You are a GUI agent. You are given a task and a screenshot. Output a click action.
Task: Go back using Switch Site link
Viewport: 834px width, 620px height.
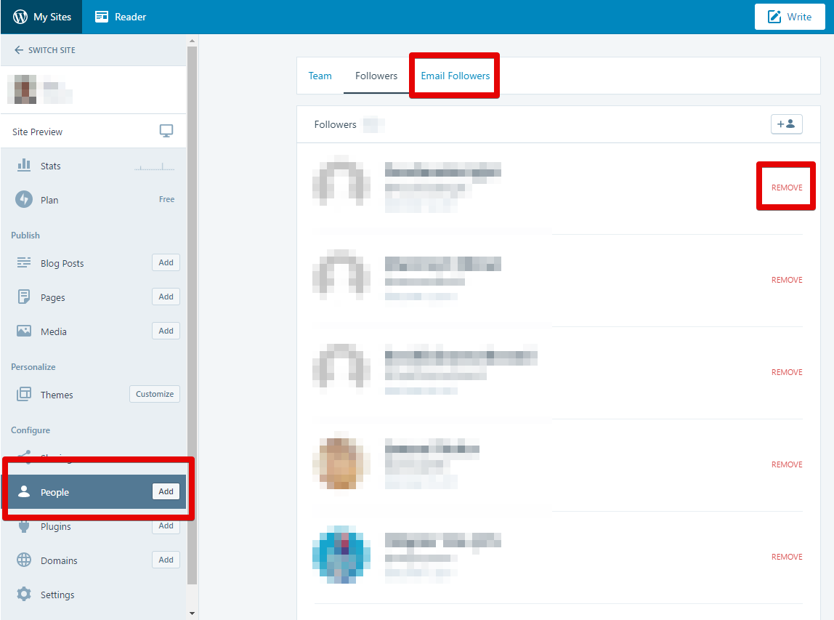point(45,50)
